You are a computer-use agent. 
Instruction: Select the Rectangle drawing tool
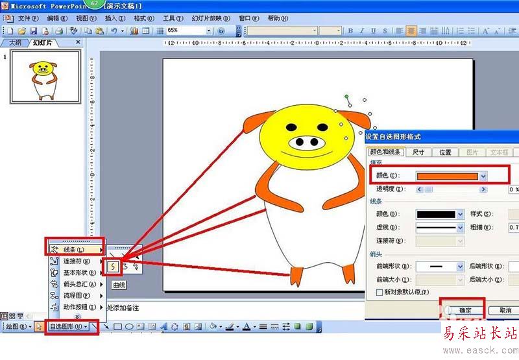point(117,326)
